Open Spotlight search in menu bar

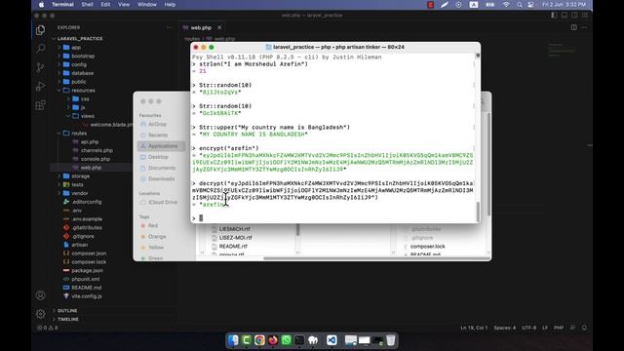tap(520, 4)
